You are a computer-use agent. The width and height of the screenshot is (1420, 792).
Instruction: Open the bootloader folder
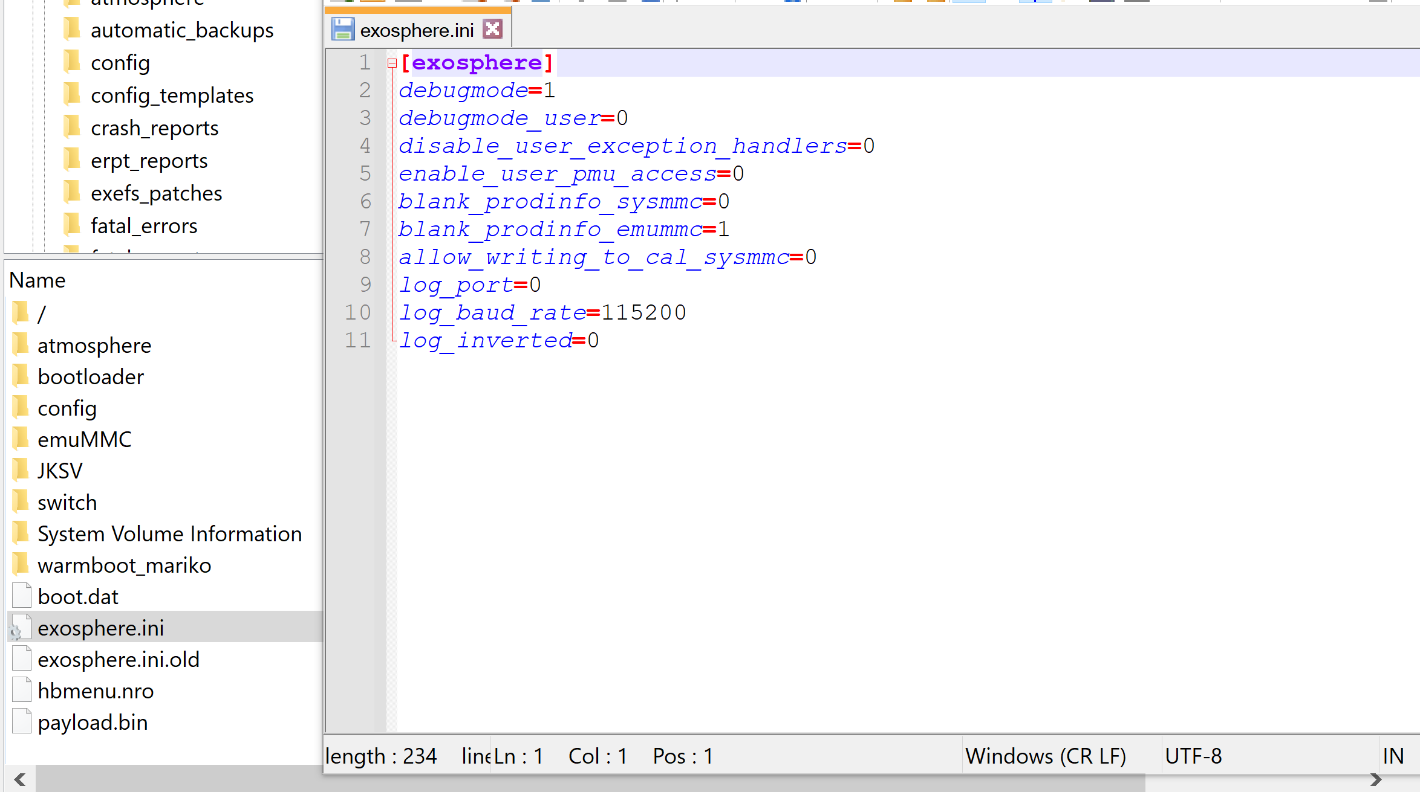(91, 376)
